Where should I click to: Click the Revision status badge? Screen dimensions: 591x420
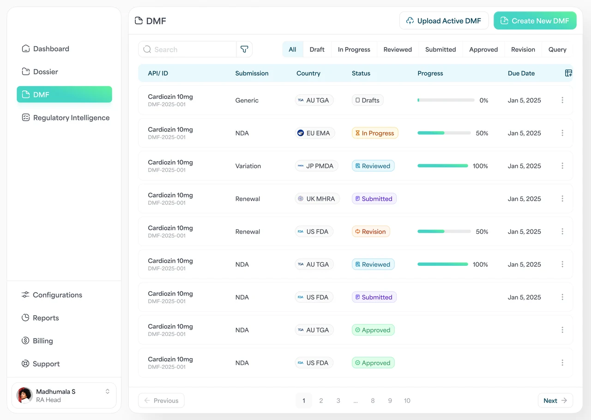[371, 231]
